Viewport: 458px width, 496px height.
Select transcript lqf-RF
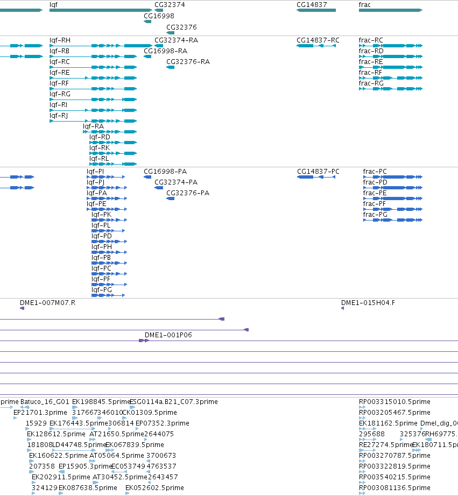point(93,89)
